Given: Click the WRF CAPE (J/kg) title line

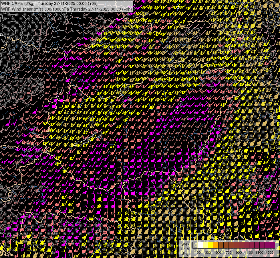Looking at the screenshot, I should tap(49, 3).
